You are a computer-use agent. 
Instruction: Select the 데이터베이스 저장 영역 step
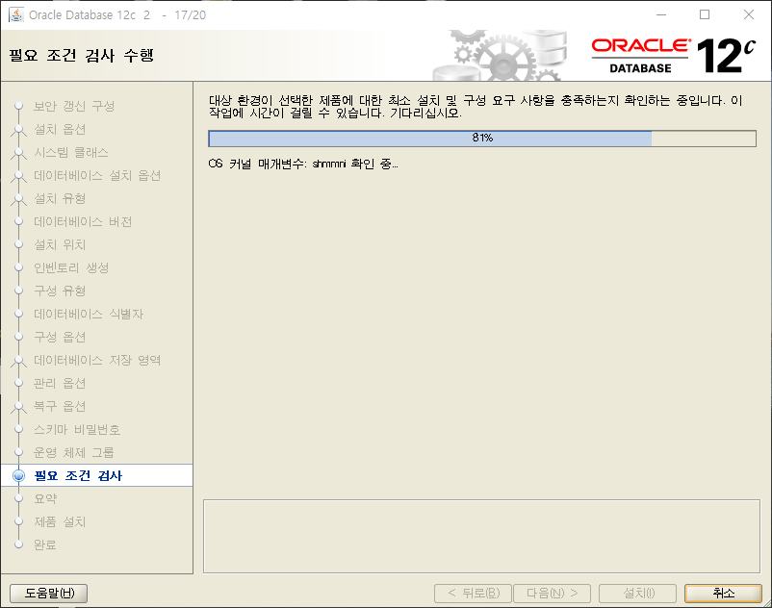click(97, 360)
